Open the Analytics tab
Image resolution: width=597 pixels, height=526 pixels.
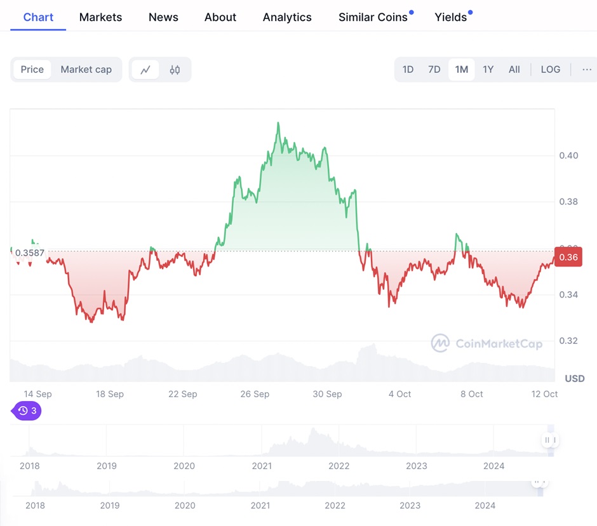[287, 17]
